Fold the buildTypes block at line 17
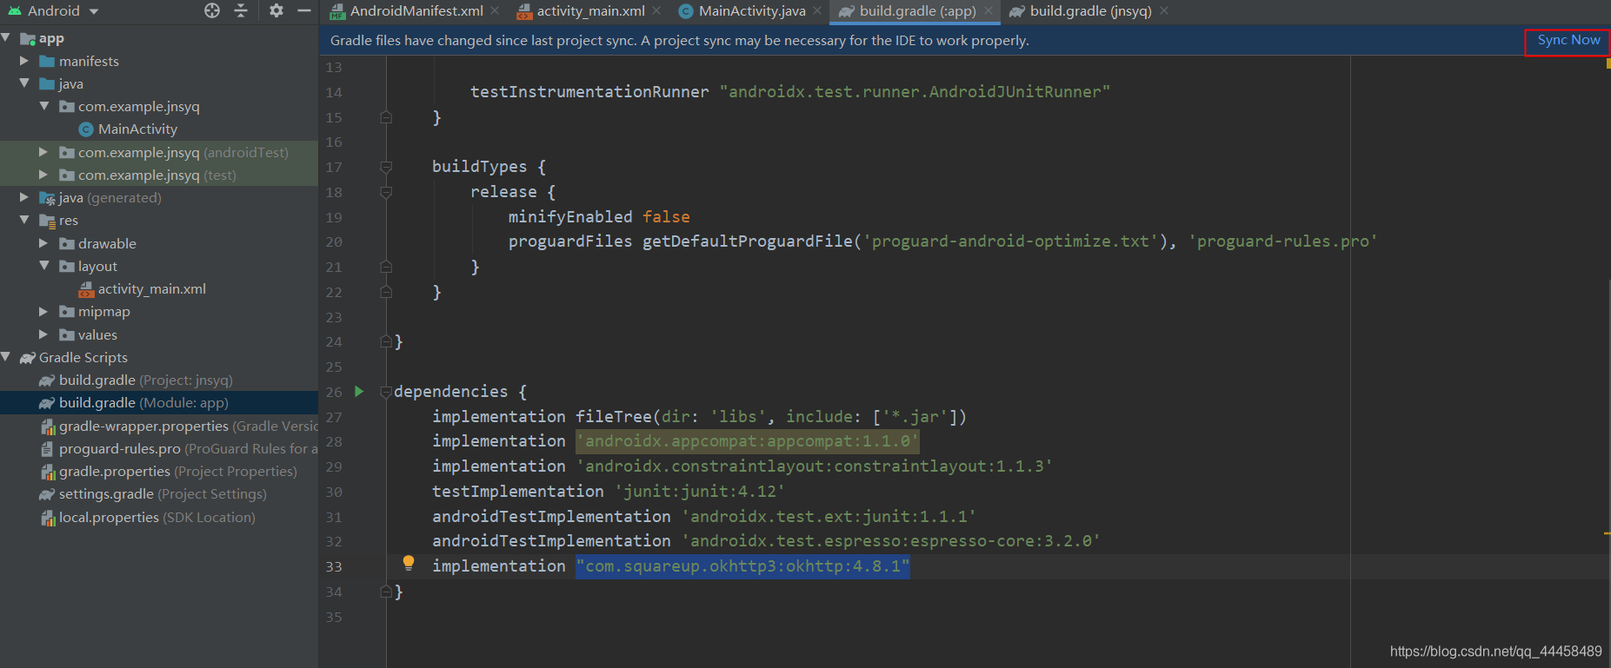1611x668 pixels. coord(386,167)
